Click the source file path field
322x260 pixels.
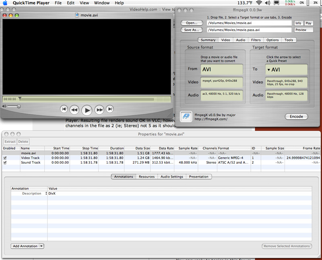(249, 23)
